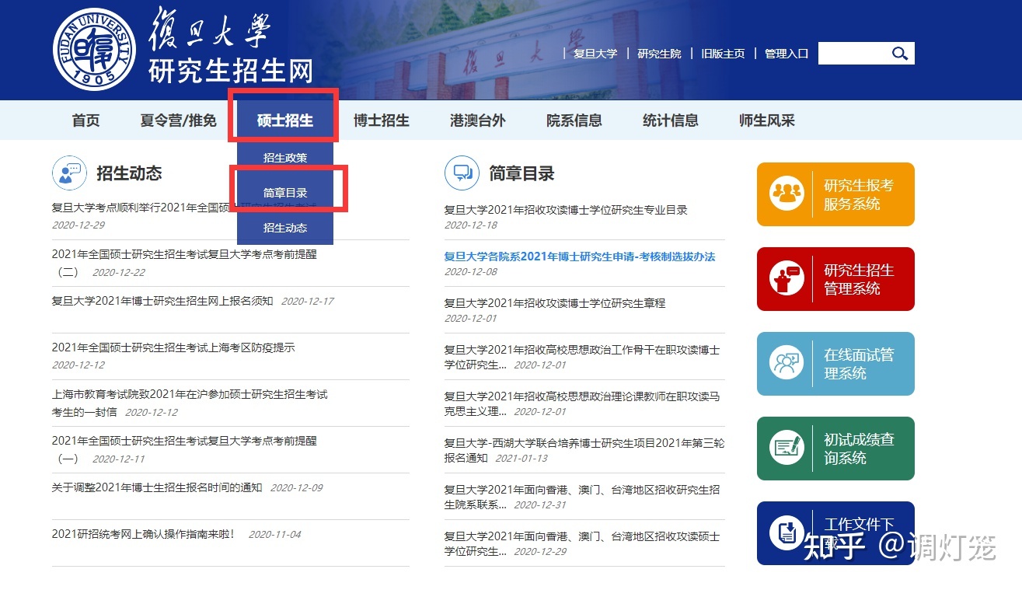Click the magnifier search icon
Image resolution: width=1022 pixels, height=590 pixels.
[900, 53]
